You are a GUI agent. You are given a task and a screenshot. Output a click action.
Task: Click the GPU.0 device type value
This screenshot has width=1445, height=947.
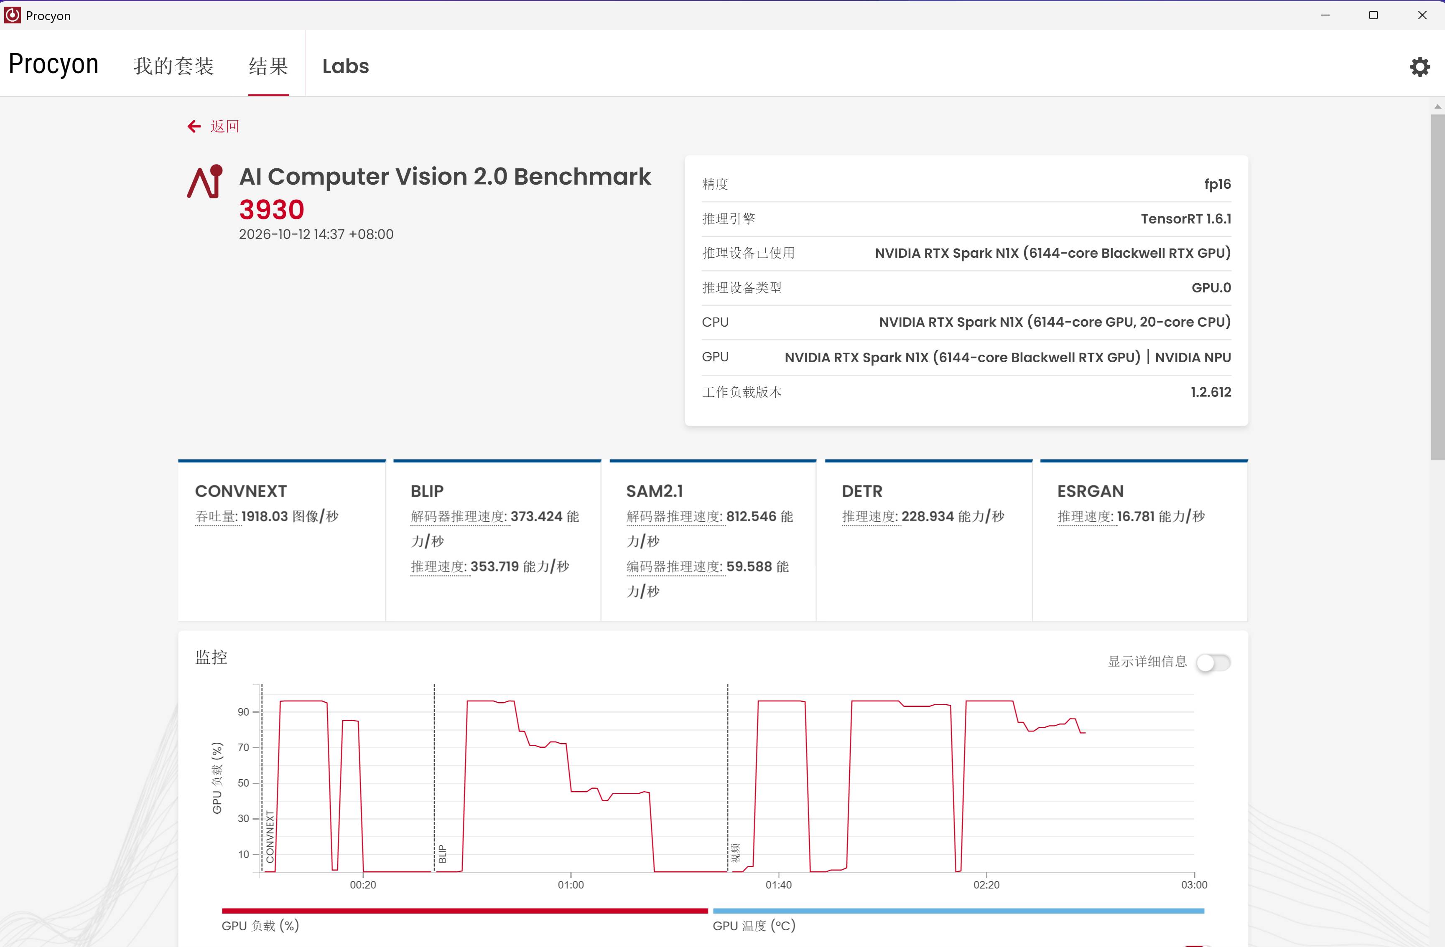[1211, 287]
